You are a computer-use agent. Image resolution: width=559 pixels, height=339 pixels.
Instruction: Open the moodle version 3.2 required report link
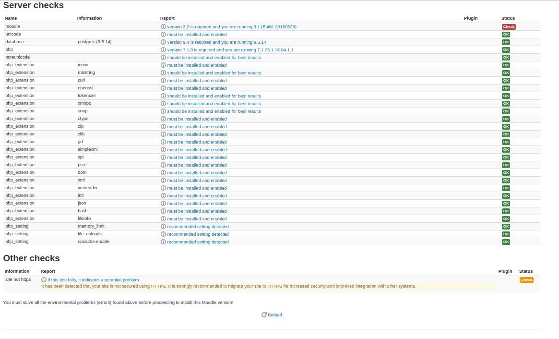click(x=232, y=27)
